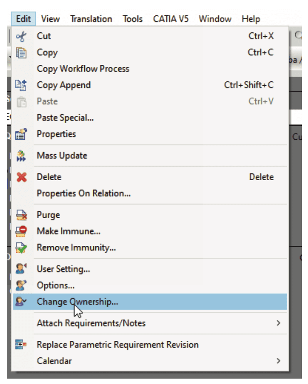Click the scissors Cut icon
Viewport: 308px width, 384px height.
point(21,36)
